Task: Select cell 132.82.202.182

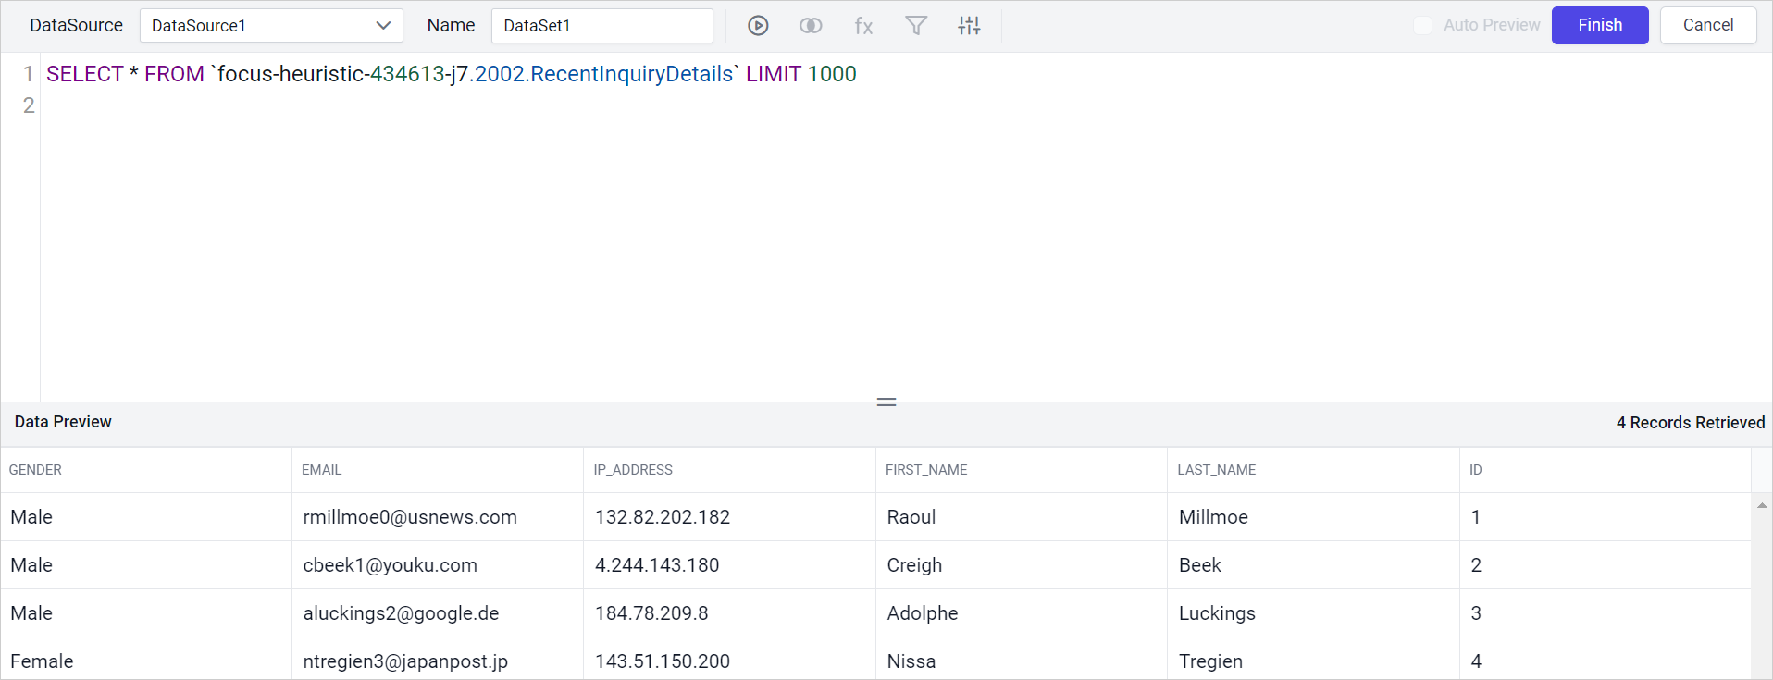Action: (x=729, y=517)
